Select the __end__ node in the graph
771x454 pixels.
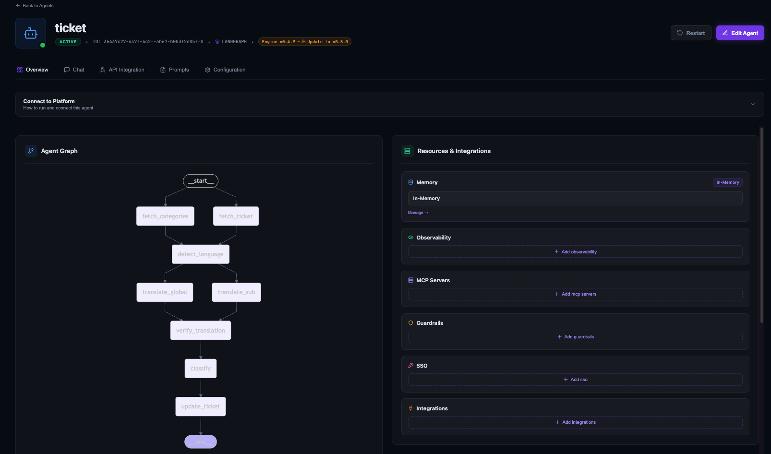click(200, 442)
